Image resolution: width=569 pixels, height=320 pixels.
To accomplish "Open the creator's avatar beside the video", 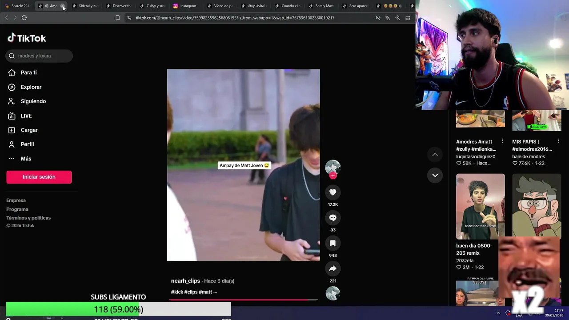I will point(333,167).
